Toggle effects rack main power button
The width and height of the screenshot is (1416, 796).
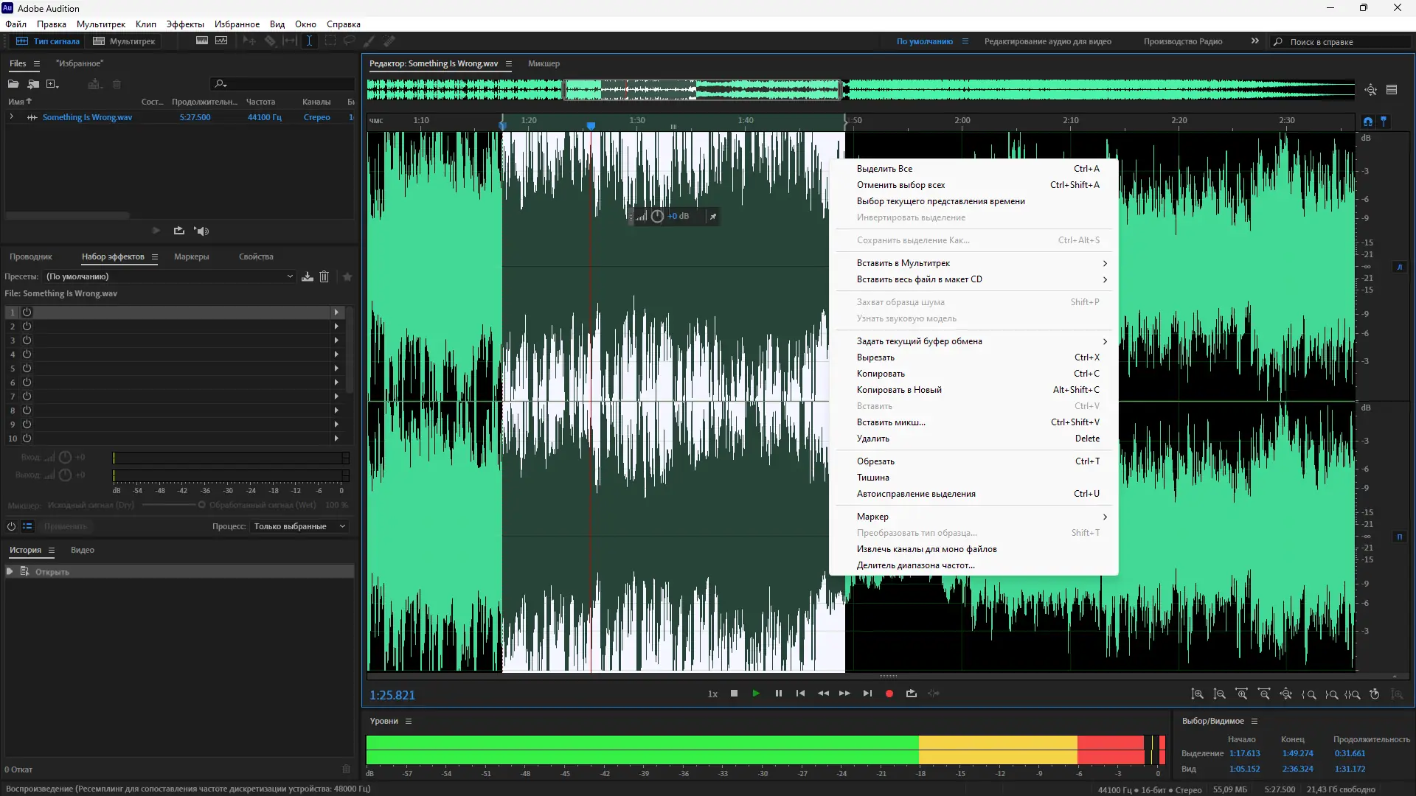point(11,526)
